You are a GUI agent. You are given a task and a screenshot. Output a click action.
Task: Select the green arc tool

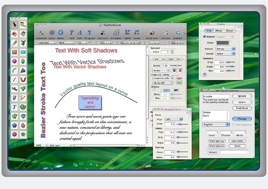[x=15, y=70]
